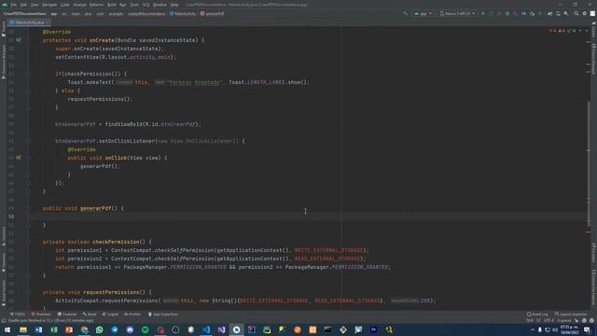The width and height of the screenshot is (597, 336).
Task: Collapse the checkPermission method fold marker
Action: 28,242
